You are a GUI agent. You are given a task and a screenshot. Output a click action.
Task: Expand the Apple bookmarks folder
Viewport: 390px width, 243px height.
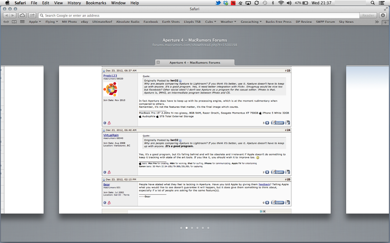[35, 22]
